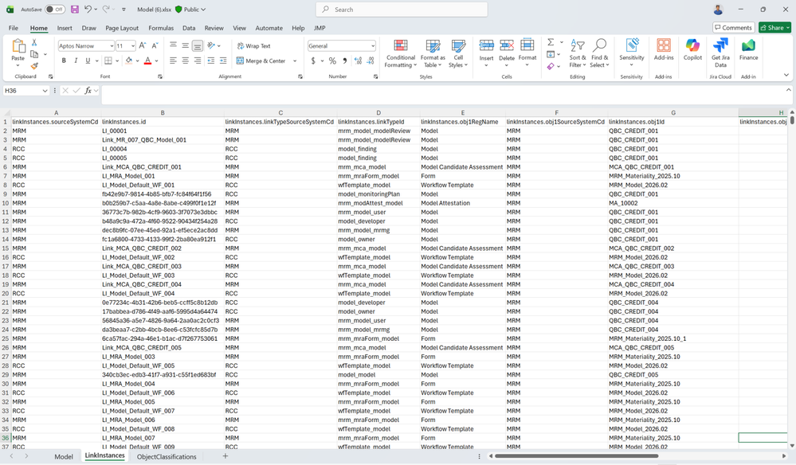Click Decrease Font Size icon
The width and height of the screenshot is (796, 465).
point(155,45)
